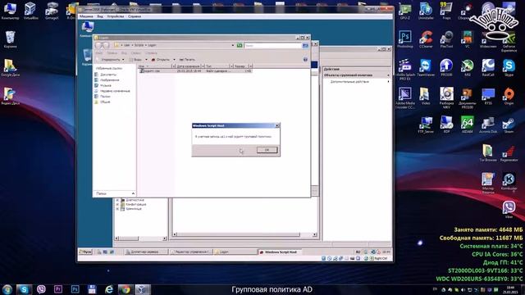The image size is (525, 295).
Task: Open Steam desktop icon
Action: [509, 125]
